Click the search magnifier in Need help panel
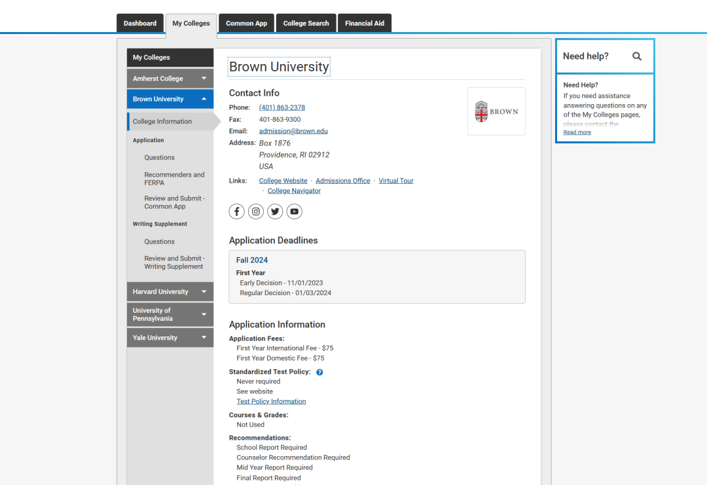 point(637,56)
